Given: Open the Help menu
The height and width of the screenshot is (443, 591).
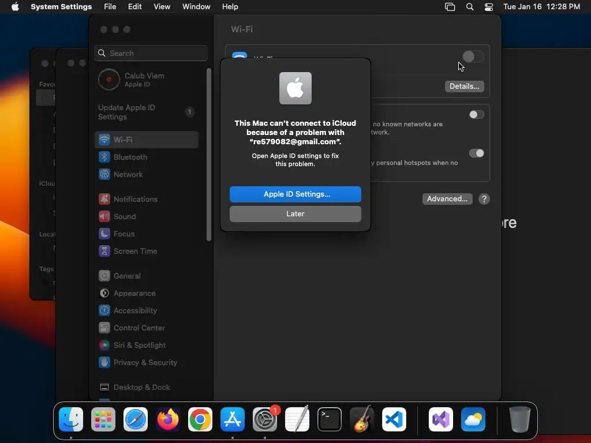Looking at the screenshot, I should pyautogui.click(x=230, y=7).
